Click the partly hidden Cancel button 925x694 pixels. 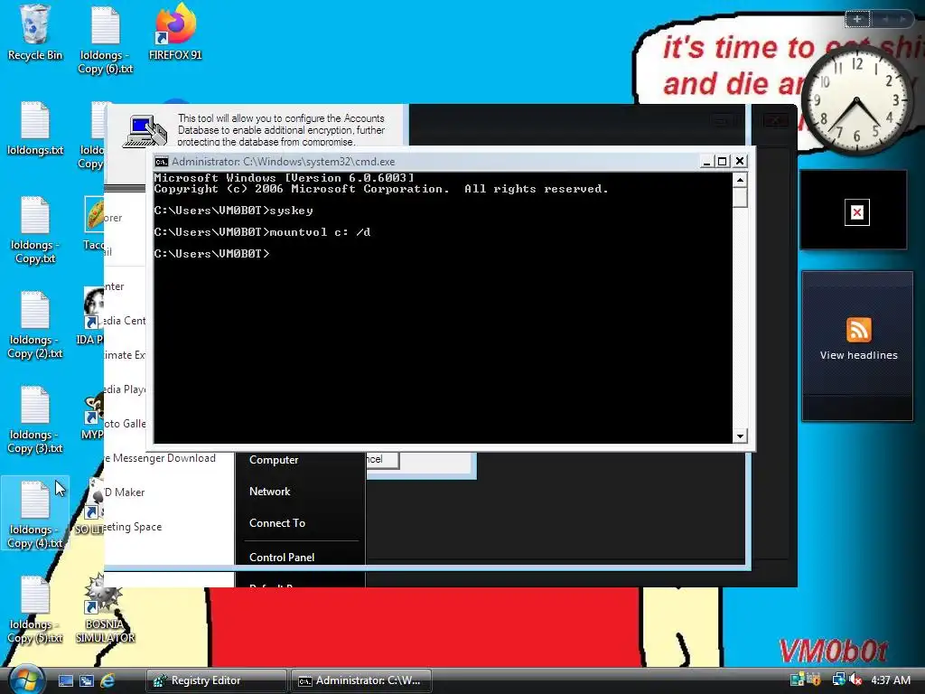click(x=382, y=460)
